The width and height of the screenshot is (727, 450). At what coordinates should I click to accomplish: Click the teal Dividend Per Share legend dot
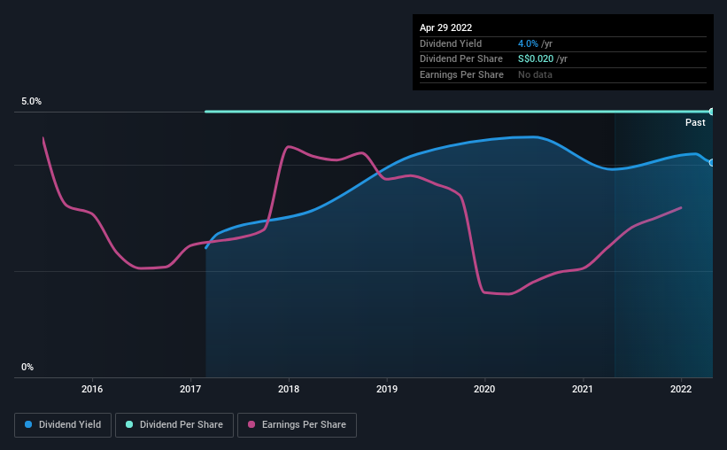tap(129, 424)
